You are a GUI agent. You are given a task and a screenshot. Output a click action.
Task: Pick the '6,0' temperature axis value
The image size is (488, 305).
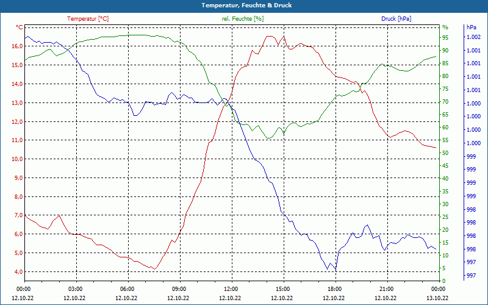click(19, 234)
